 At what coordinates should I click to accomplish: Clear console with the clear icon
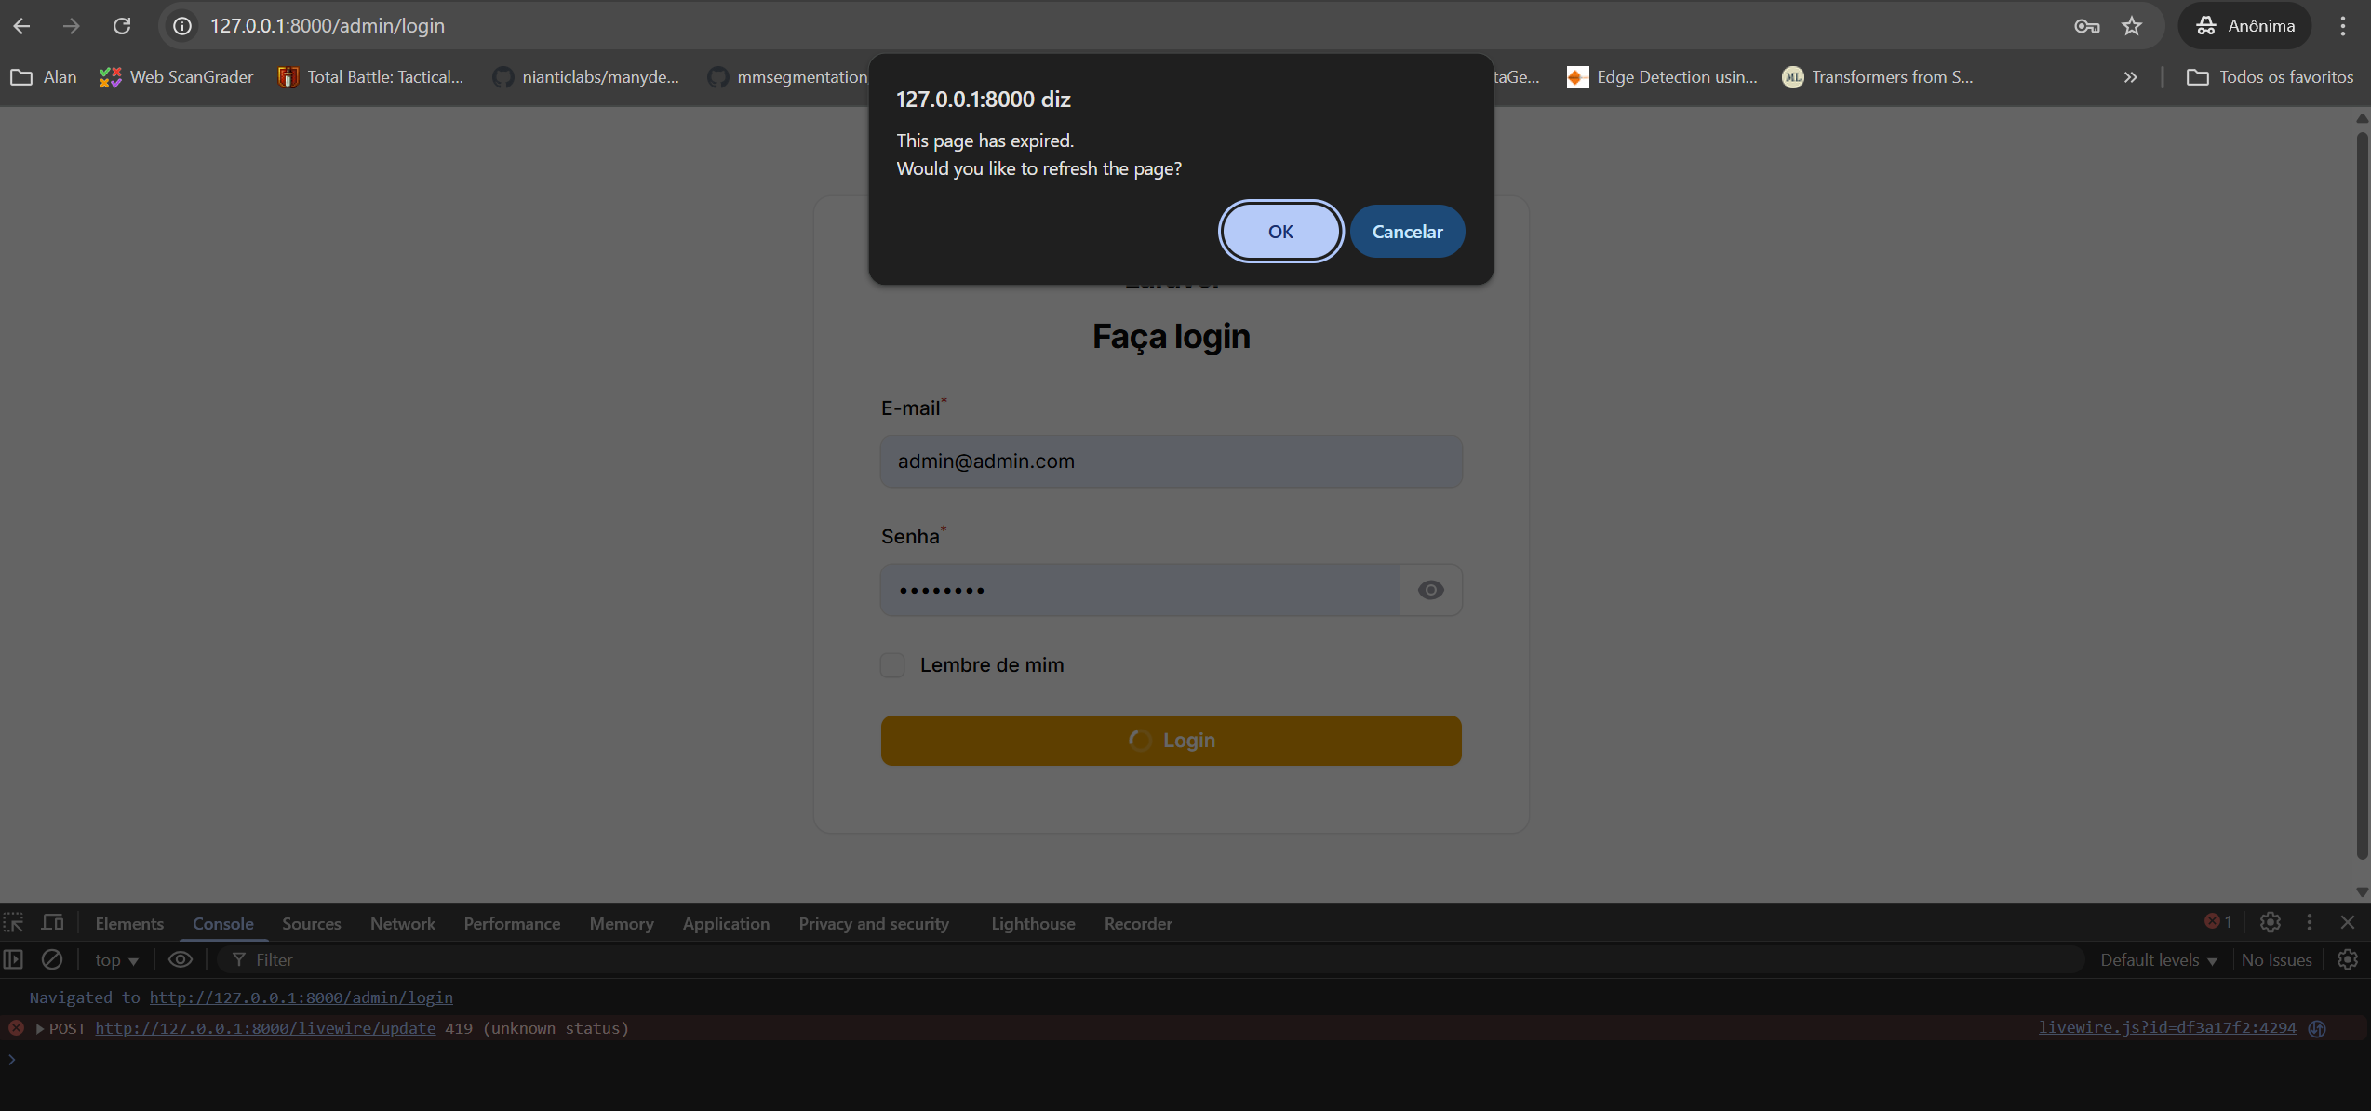[52, 959]
